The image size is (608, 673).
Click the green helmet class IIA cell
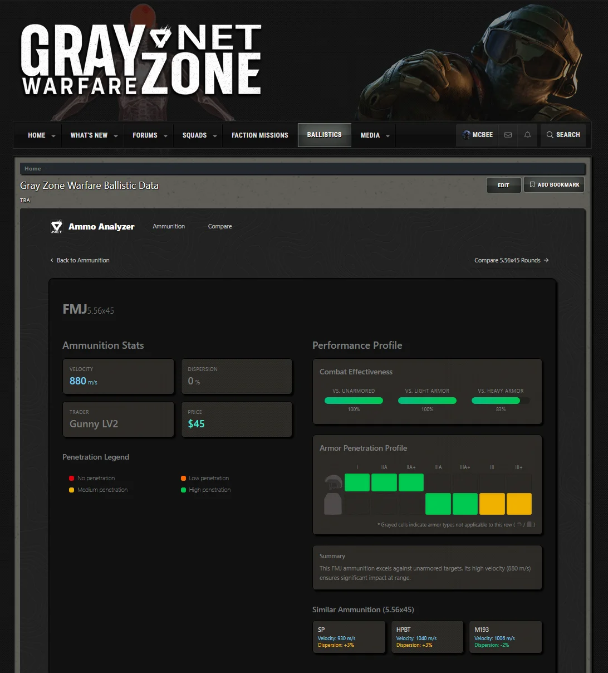tap(384, 482)
